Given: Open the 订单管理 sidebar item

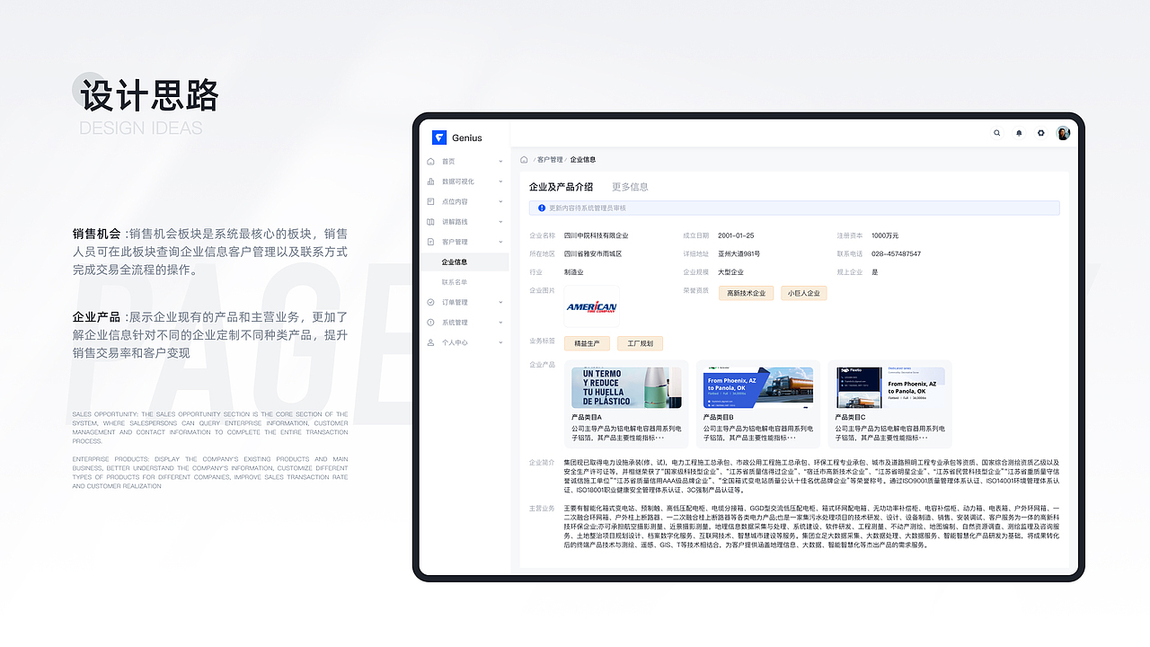Looking at the screenshot, I should [x=464, y=303].
